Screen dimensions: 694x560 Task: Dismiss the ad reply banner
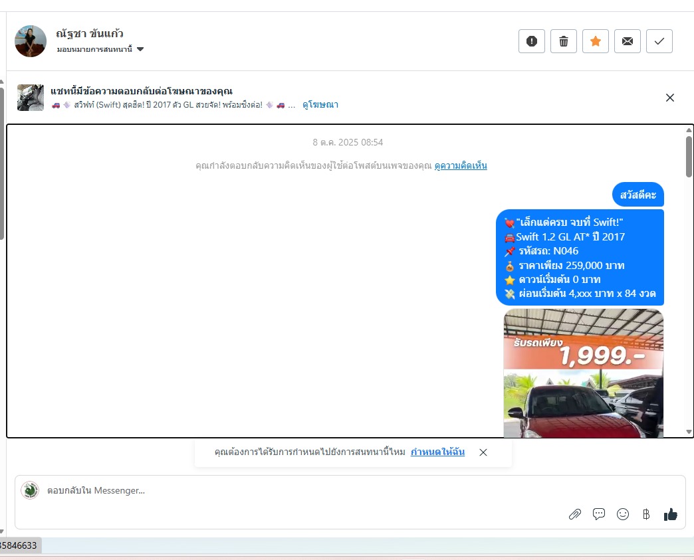tap(669, 98)
